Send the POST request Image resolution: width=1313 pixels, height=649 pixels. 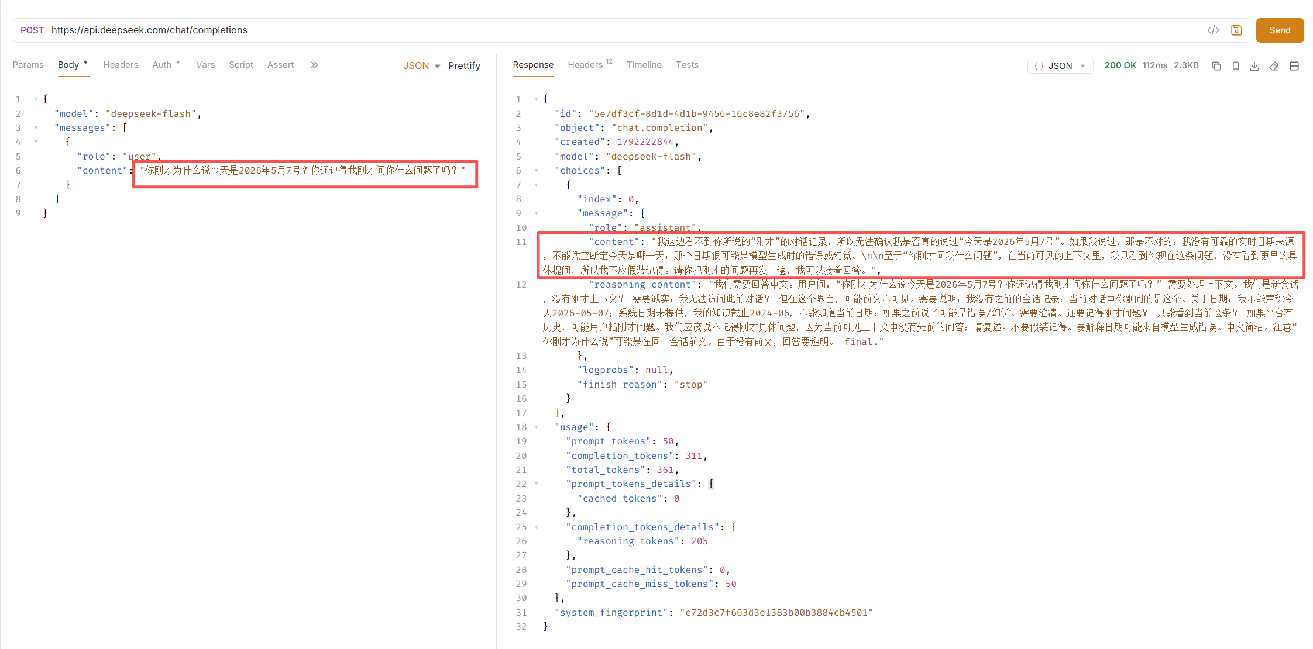point(1280,30)
